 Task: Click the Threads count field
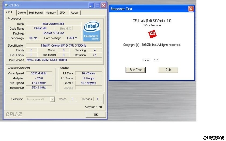pos(97,99)
